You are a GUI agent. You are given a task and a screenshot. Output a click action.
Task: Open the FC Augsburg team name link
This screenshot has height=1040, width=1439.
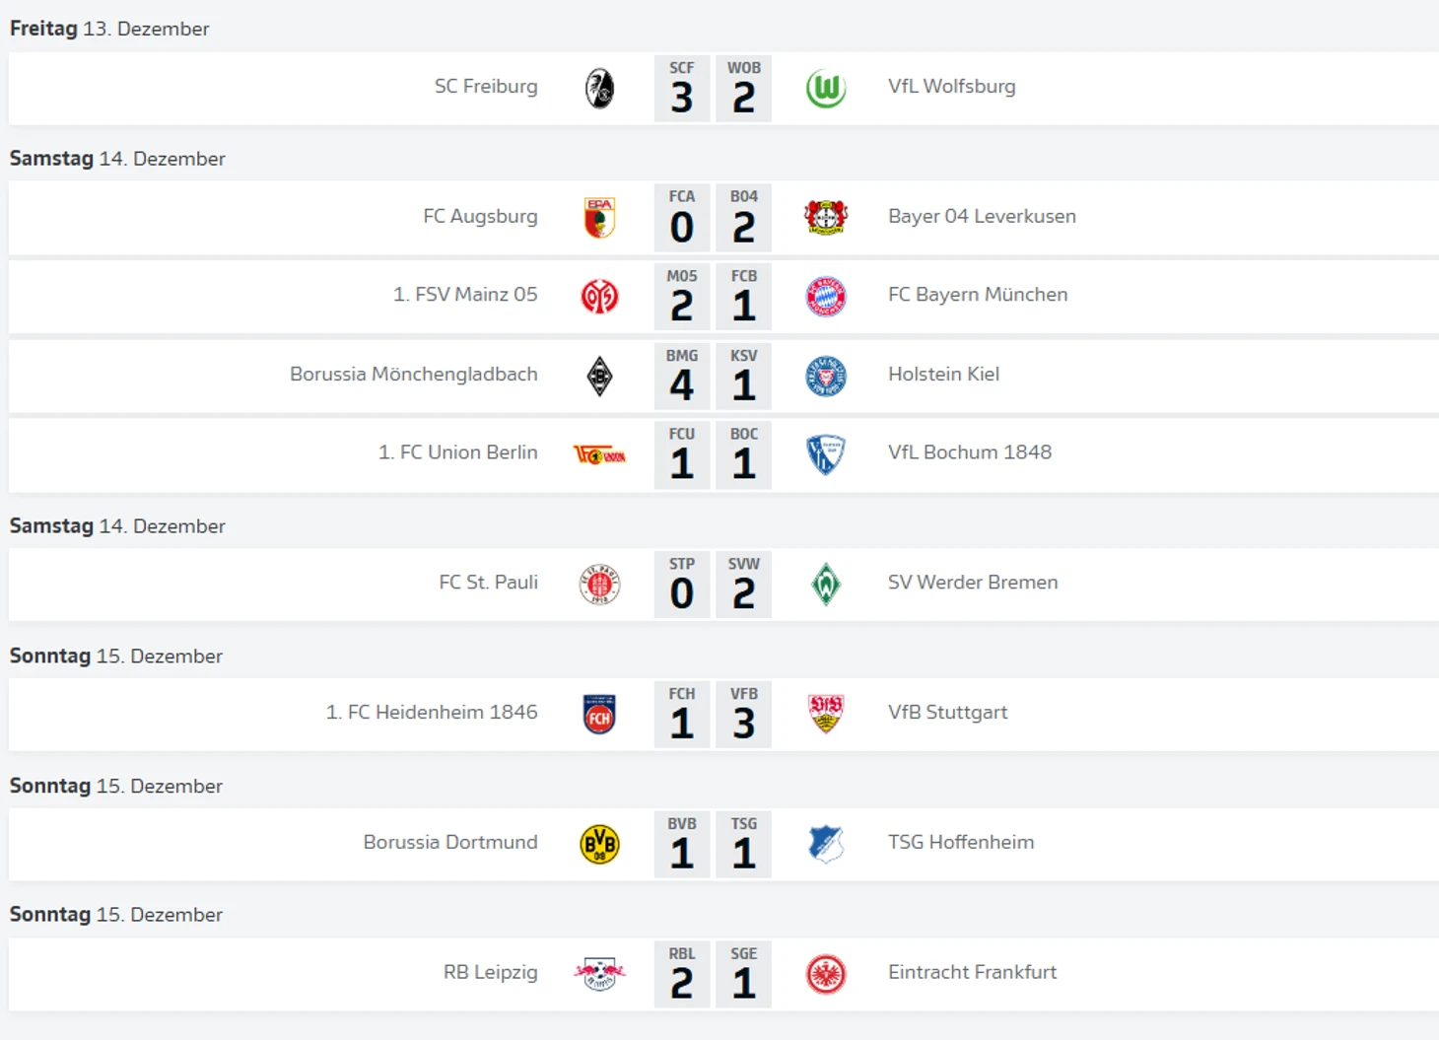[480, 216]
